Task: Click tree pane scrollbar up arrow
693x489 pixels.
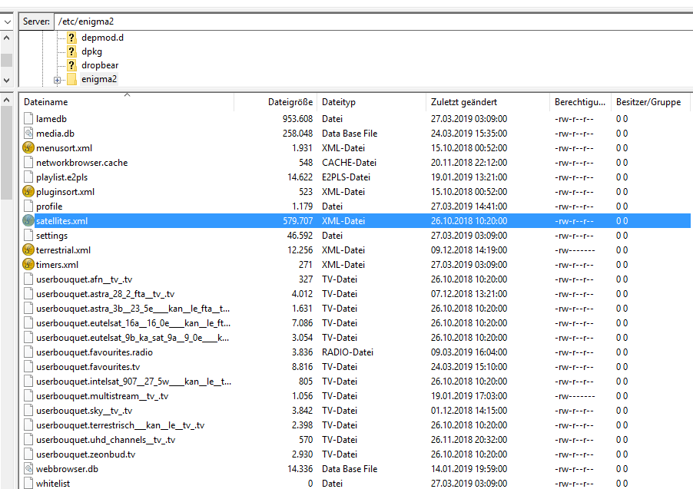Action: click(x=7, y=38)
